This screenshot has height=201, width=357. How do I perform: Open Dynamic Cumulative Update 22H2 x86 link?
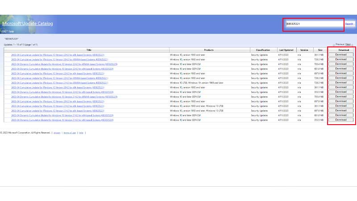(62, 92)
